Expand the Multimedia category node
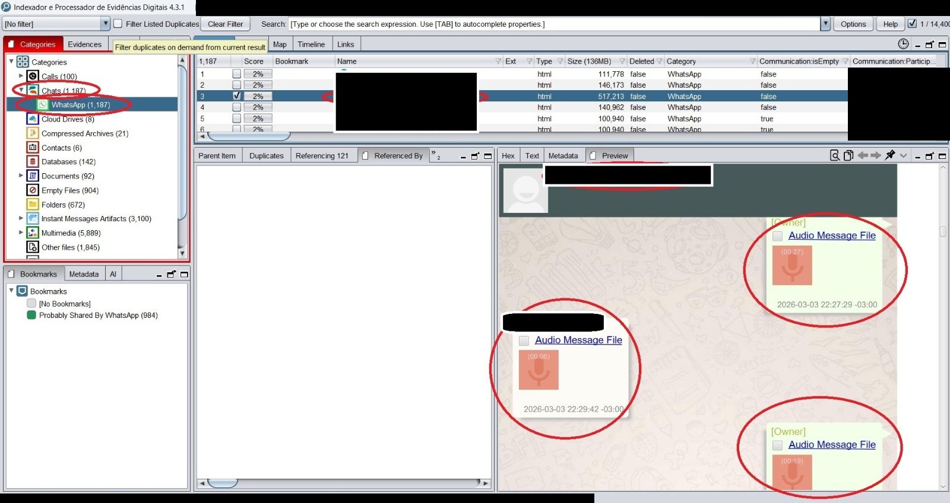The width and height of the screenshot is (950, 503). (21, 233)
